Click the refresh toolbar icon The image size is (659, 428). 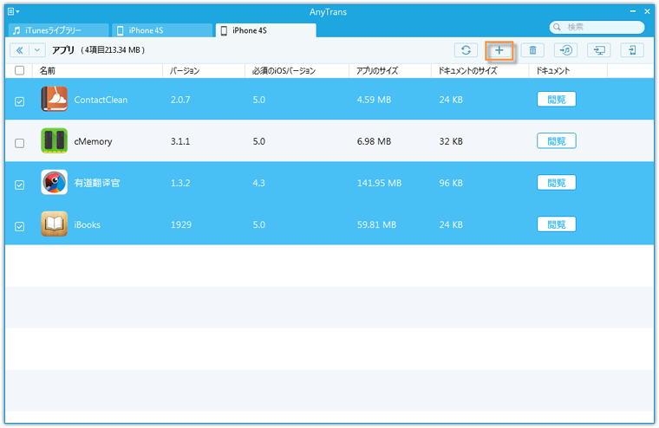coord(466,50)
